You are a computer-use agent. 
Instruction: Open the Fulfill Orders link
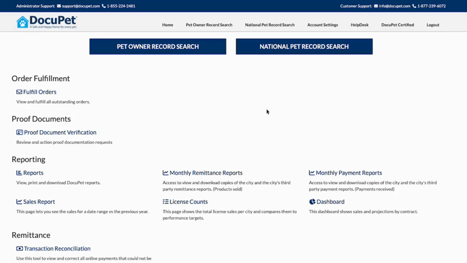[40, 92]
